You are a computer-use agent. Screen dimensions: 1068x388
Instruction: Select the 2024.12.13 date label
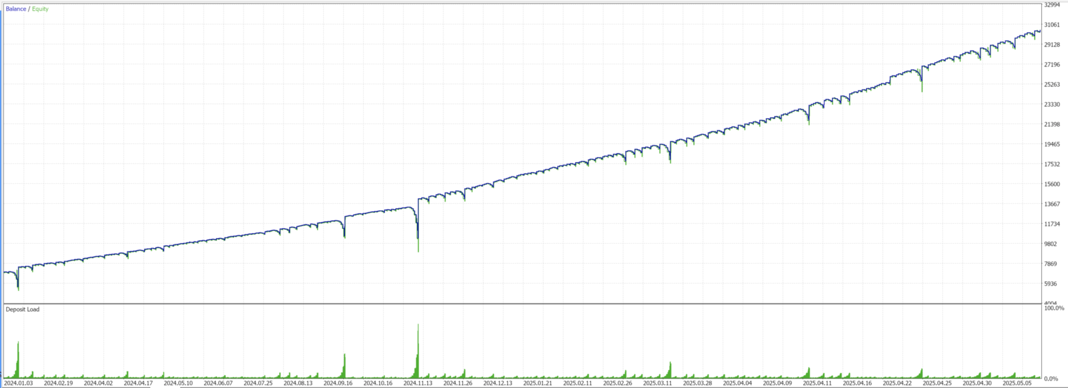point(498,383)
